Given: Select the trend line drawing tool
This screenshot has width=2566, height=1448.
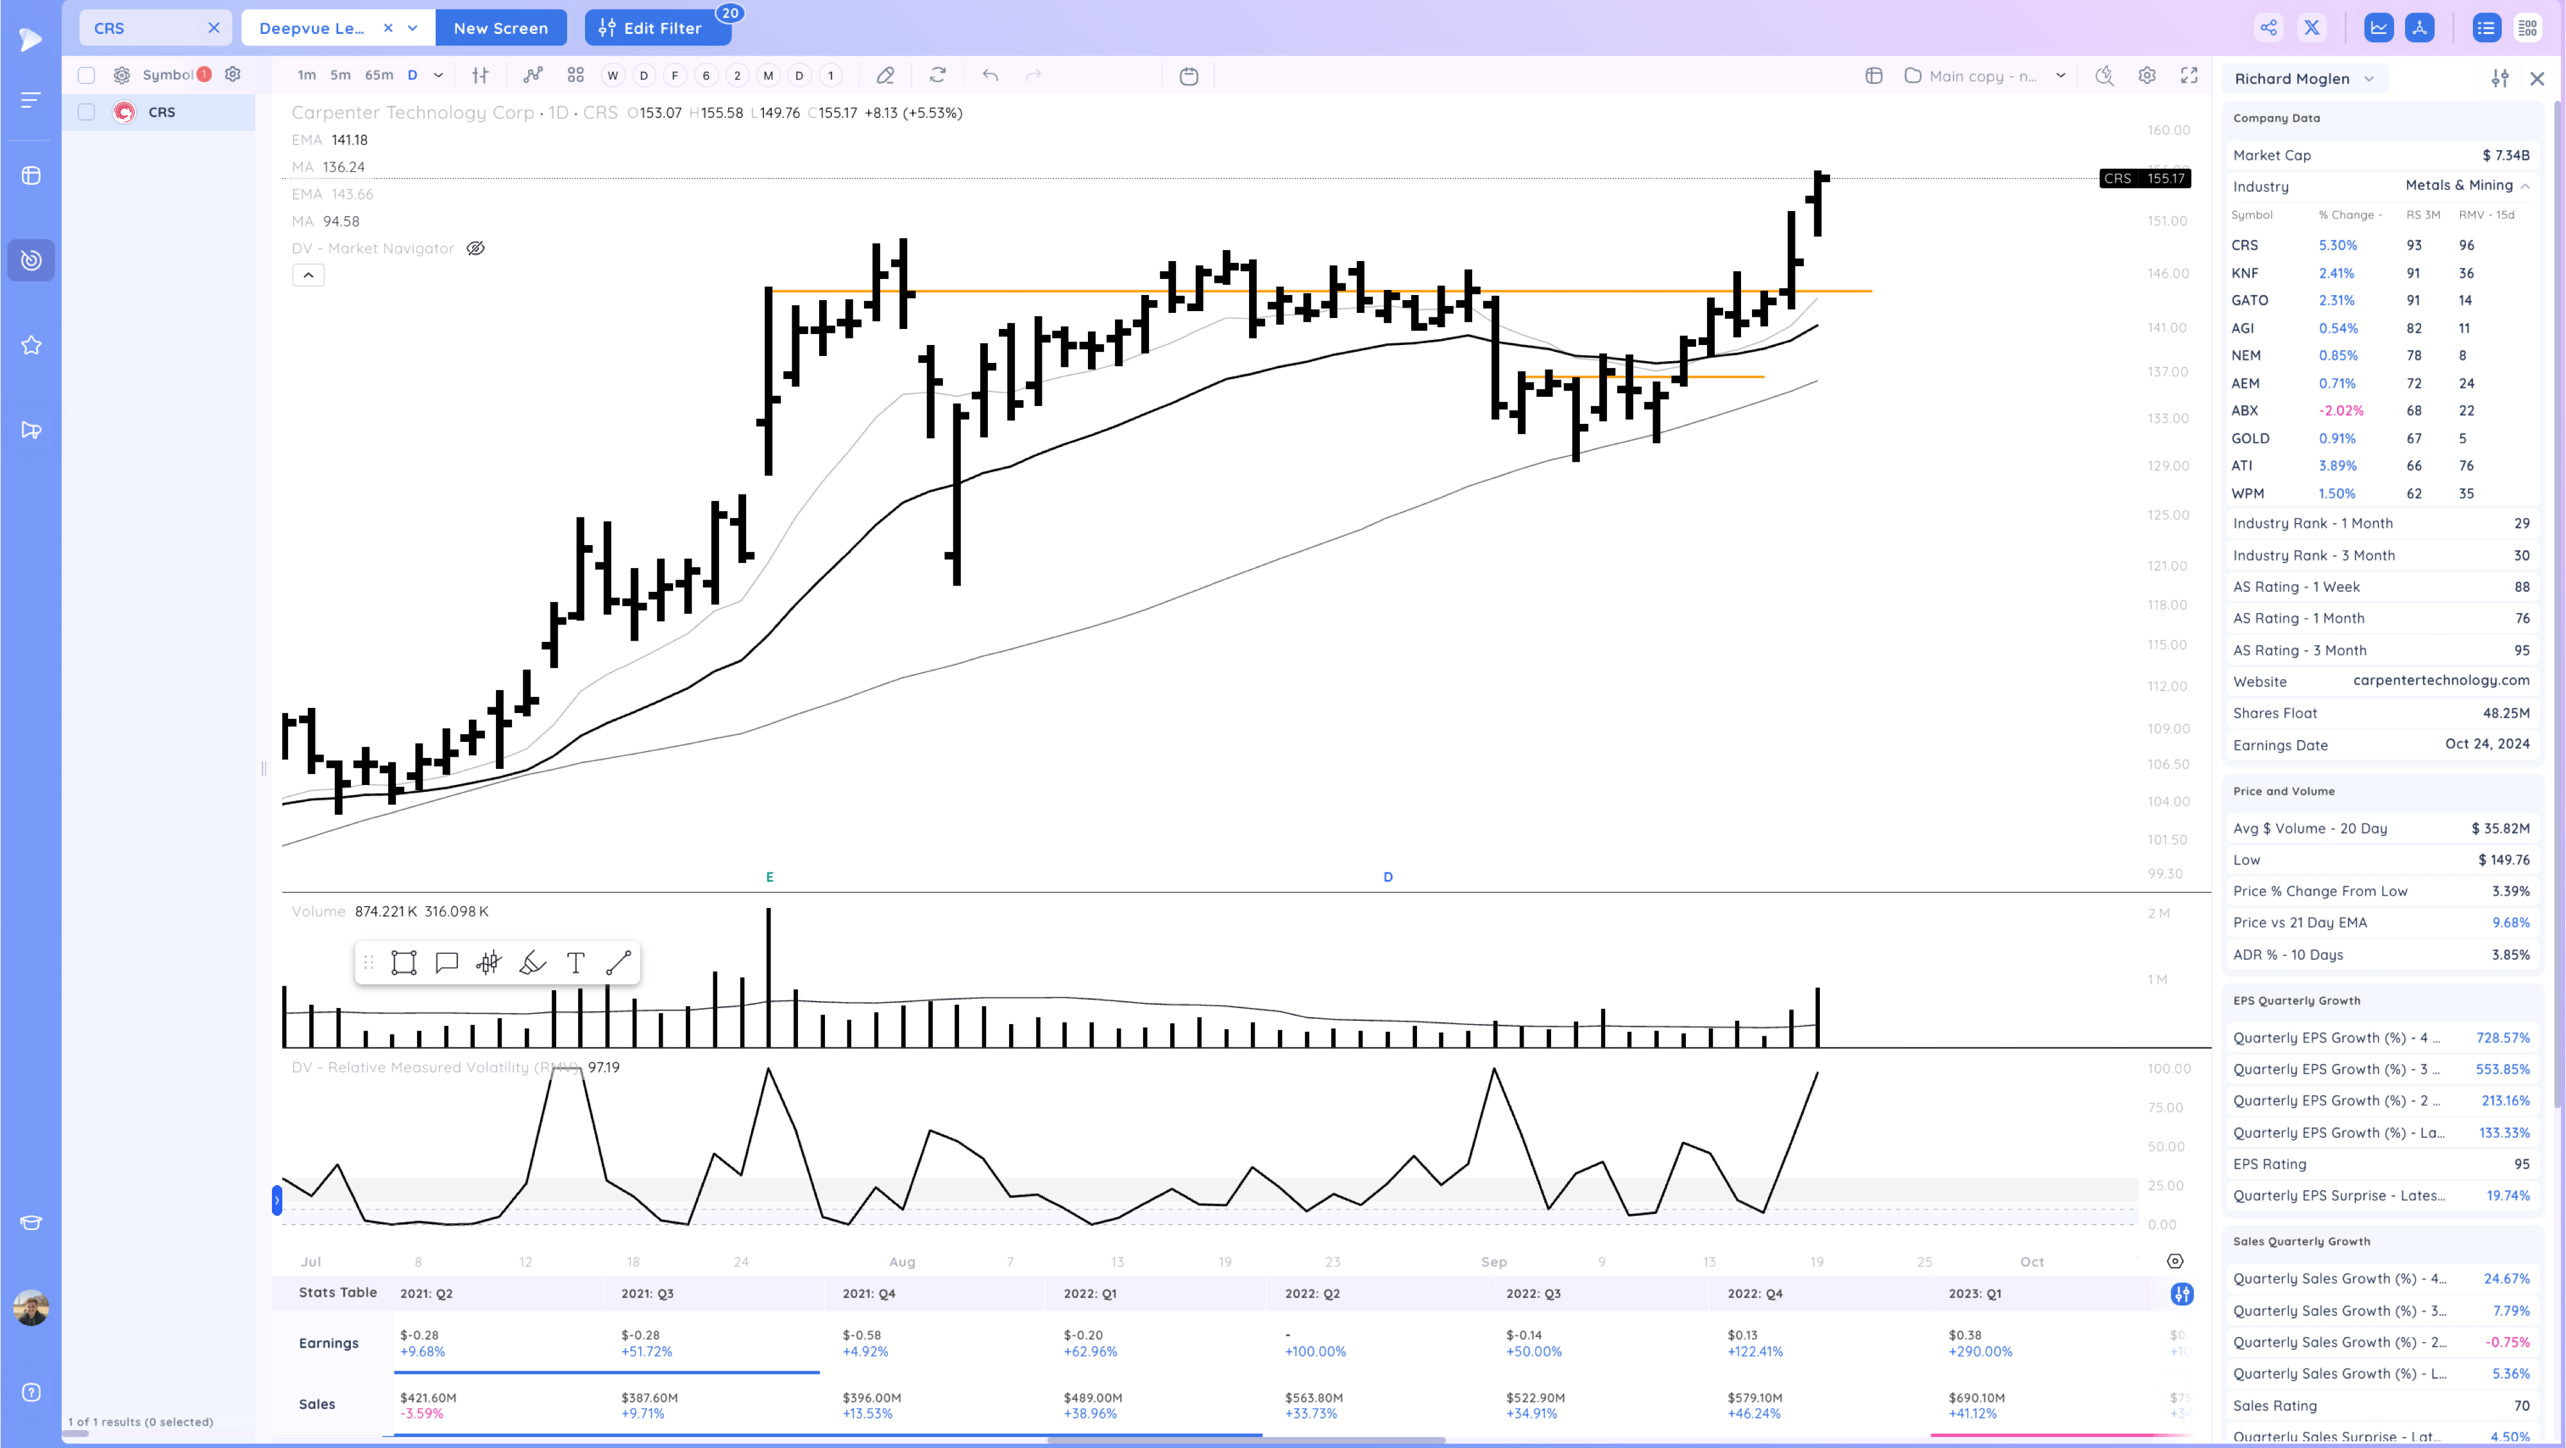Looking at the screenshot, I should [618, 962].
